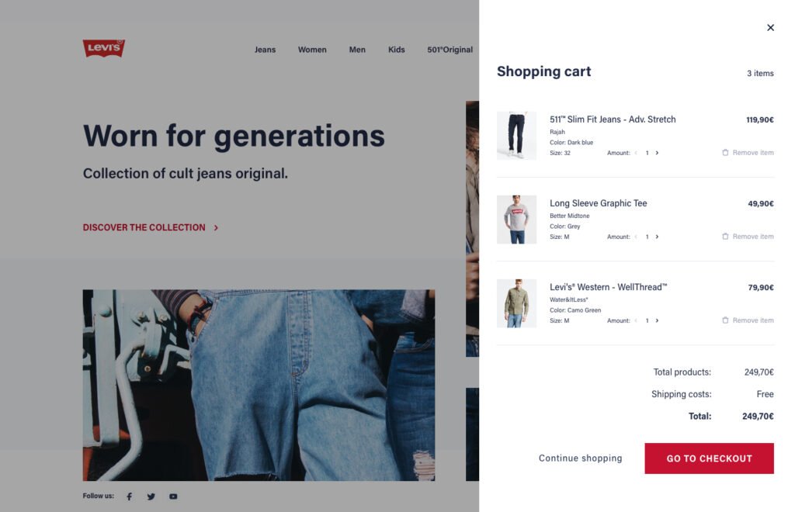795x512 pixels.
Task: Increase amount of Long Sleeve Graphic Tee
Action: (x=657, y=237)
